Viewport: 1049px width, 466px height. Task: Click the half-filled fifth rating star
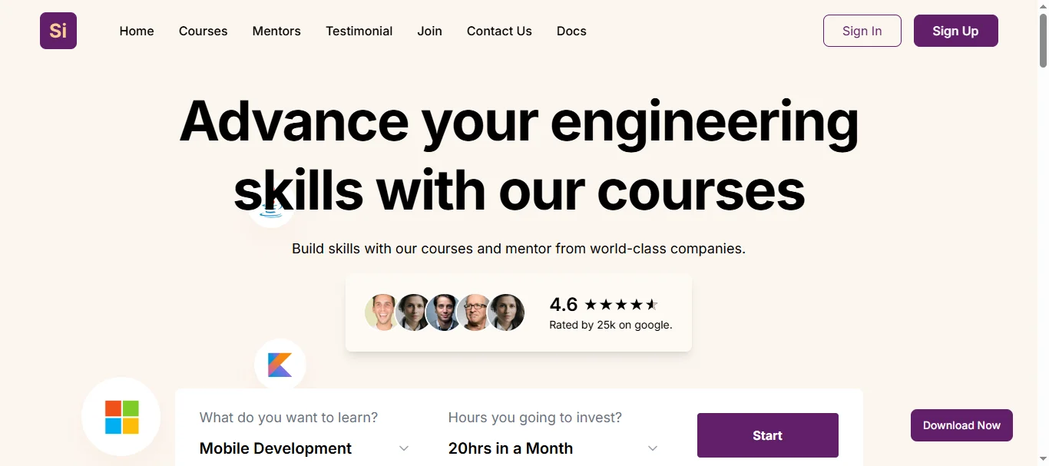click(x=652, y=304)
